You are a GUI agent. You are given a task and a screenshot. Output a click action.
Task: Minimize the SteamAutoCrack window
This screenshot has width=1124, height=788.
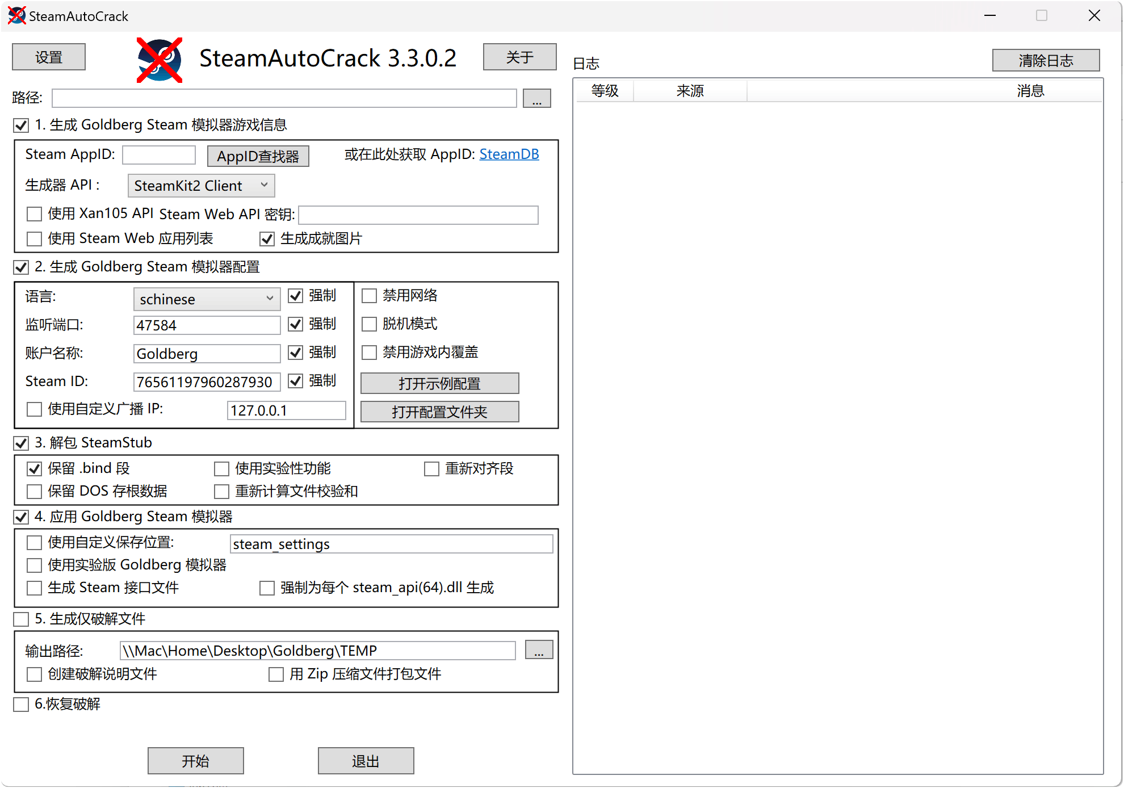coord(990,16)
